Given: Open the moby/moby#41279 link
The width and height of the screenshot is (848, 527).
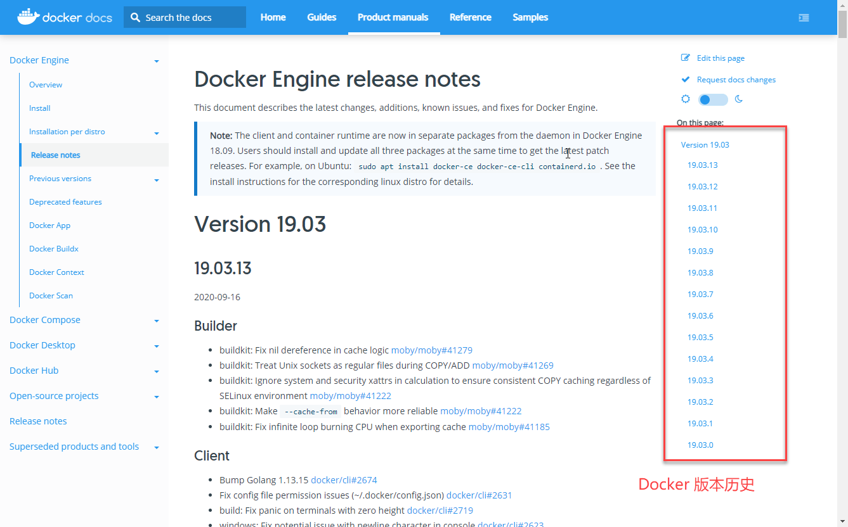Looking at the screenshot, I should coord(432,350).
